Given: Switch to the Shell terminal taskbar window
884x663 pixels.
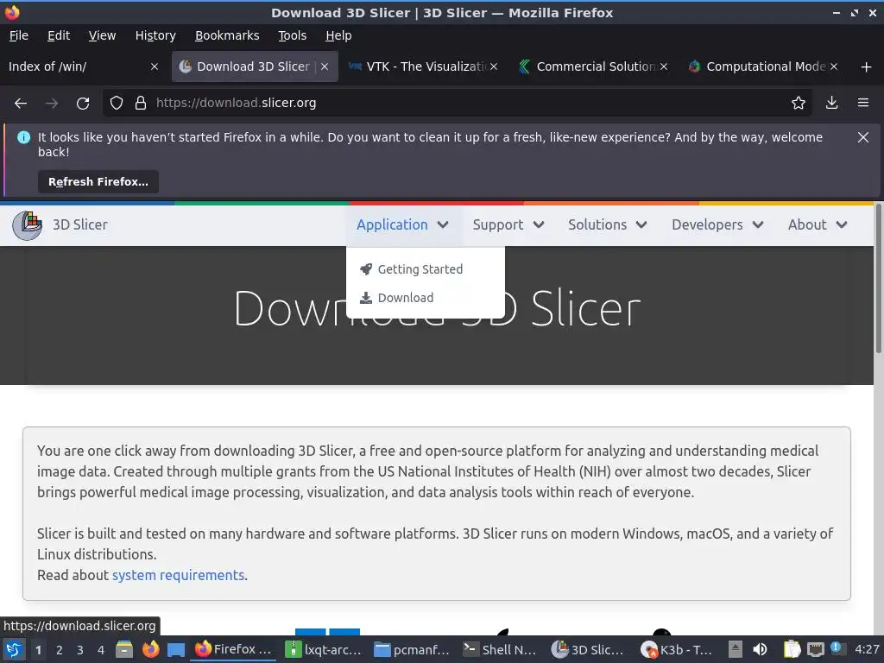Looking at the screenshot, I should point(500,649).
